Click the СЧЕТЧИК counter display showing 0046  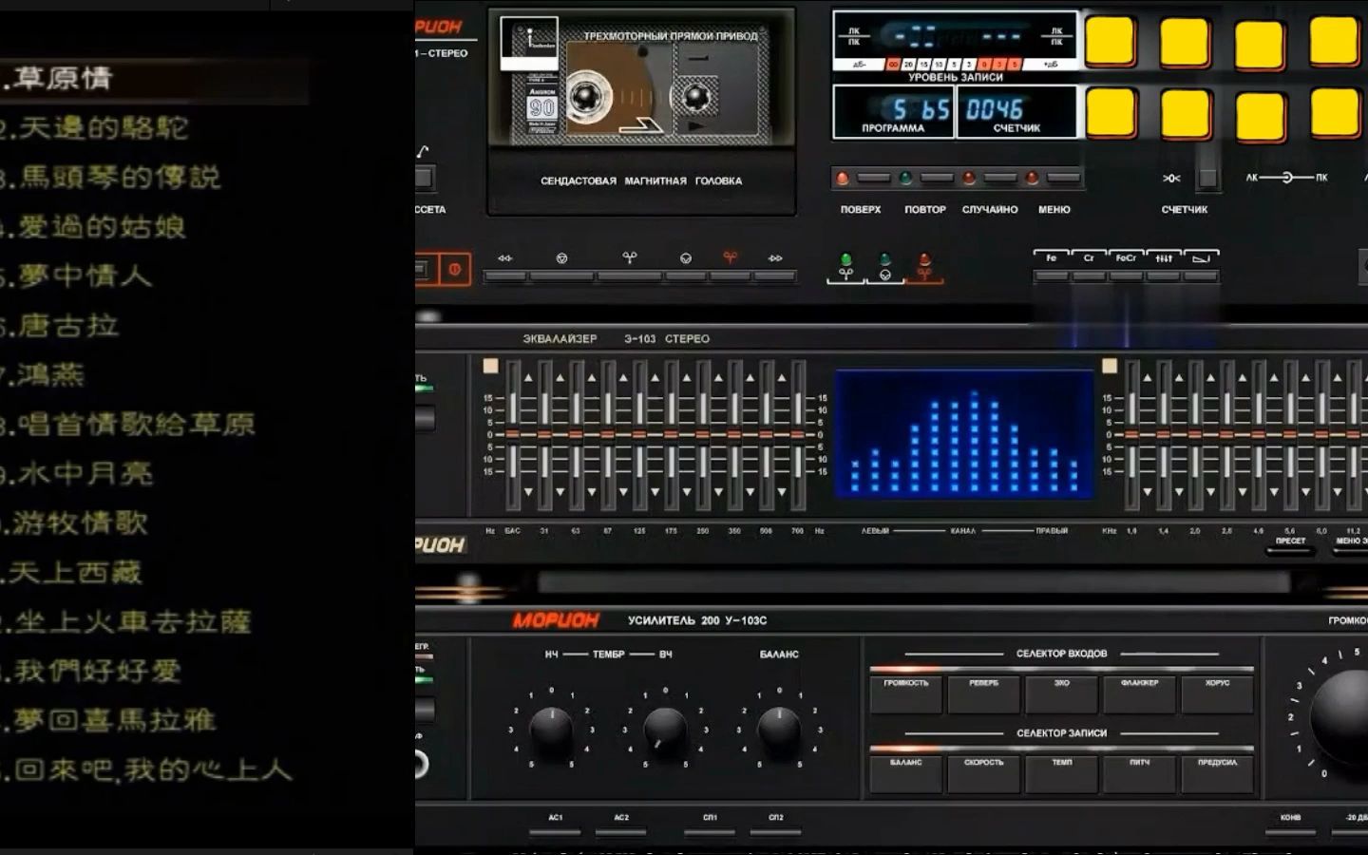point(1016,112)
